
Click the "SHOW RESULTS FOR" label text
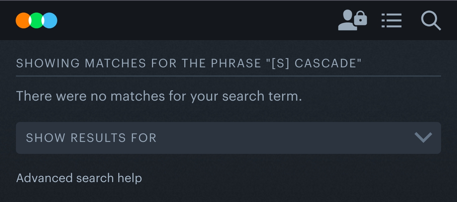click(91, 138)
